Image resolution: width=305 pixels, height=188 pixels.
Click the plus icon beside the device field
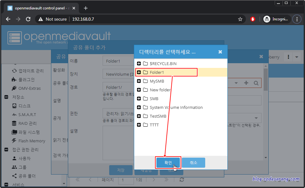(246, 83)
